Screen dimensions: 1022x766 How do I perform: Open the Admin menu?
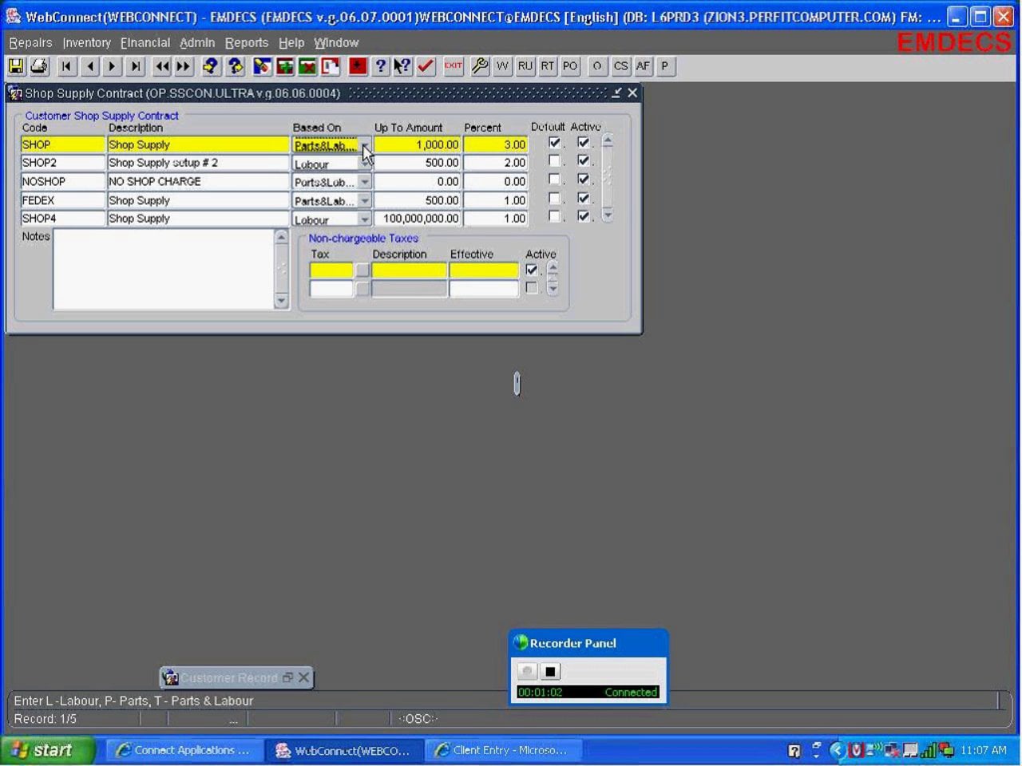coord(197,42)
